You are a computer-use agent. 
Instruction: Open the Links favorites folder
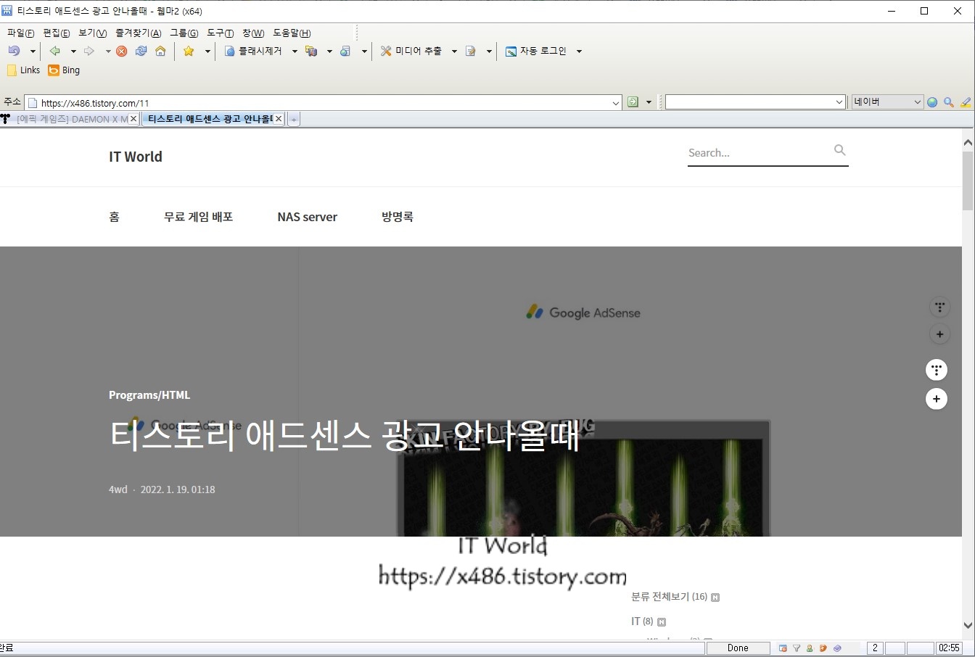(x=23, y=70)
